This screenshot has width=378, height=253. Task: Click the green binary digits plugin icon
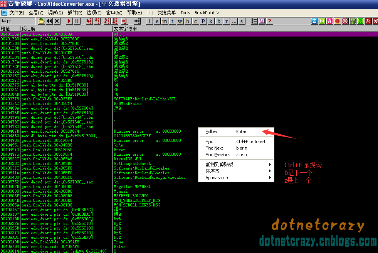(353, 21)
